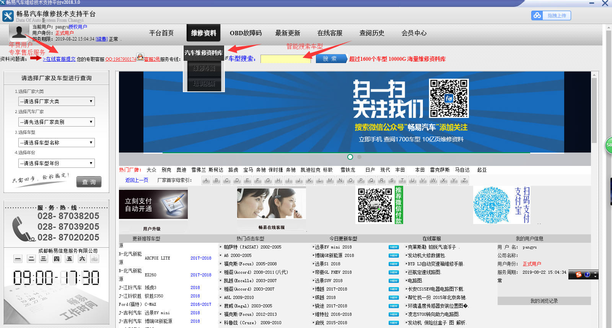Click the 返回上一页 link
The width and height of the screenshot is (612, 328).
[x=137, y=180]
